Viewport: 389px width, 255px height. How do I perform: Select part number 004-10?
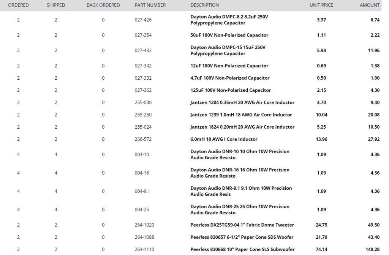tap(142, 155)
